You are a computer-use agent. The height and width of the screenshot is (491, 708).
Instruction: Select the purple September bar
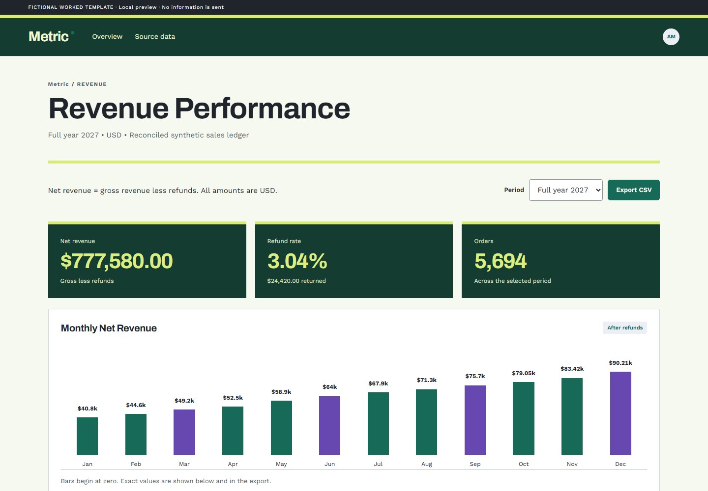point(475,420)
